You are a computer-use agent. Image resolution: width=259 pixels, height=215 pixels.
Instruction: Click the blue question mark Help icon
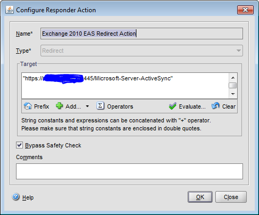pos(16,197)
